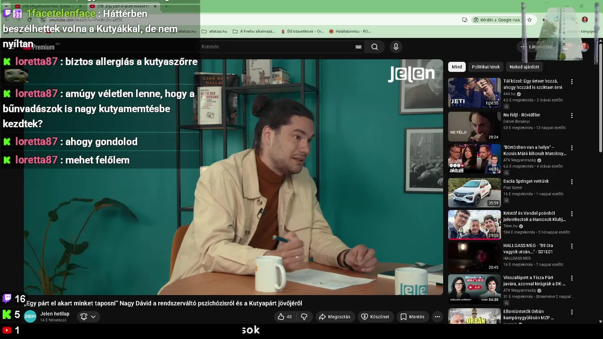Open the ATV 'aktuál' video thumbnail
The height and width of the screenshot is (339, 603).
pos(474,159)
